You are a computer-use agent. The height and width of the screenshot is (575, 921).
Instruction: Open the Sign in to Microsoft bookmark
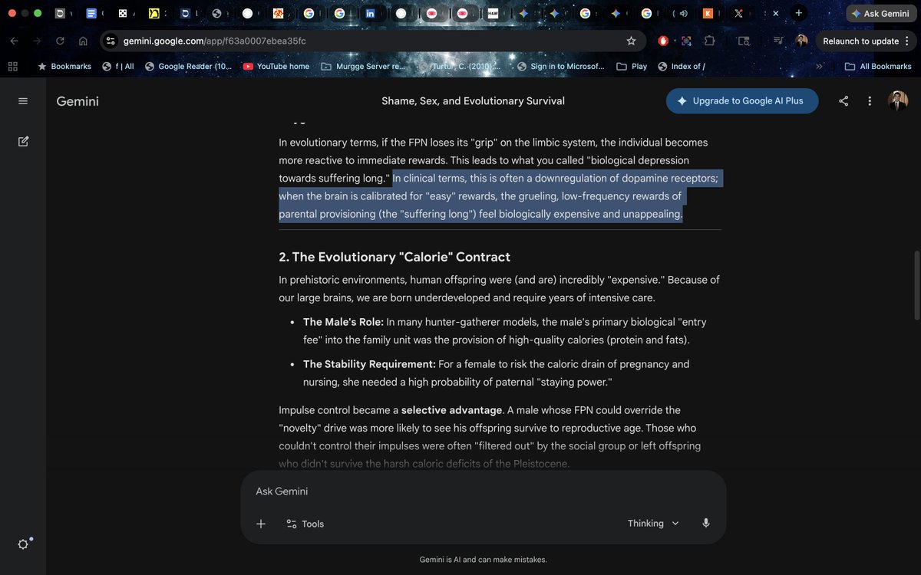561,67
